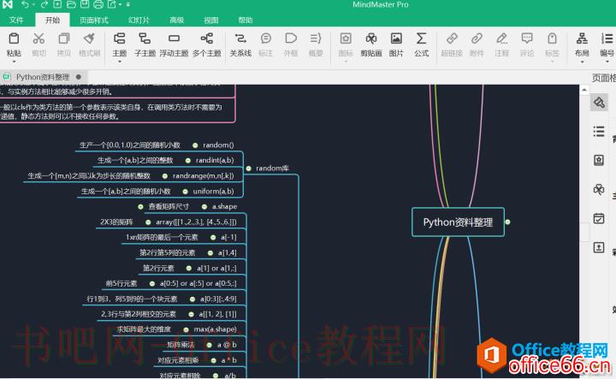Click the 拷贝 (Copy) icon
Screen dimensions: 616x379
[x=63, y=38]
